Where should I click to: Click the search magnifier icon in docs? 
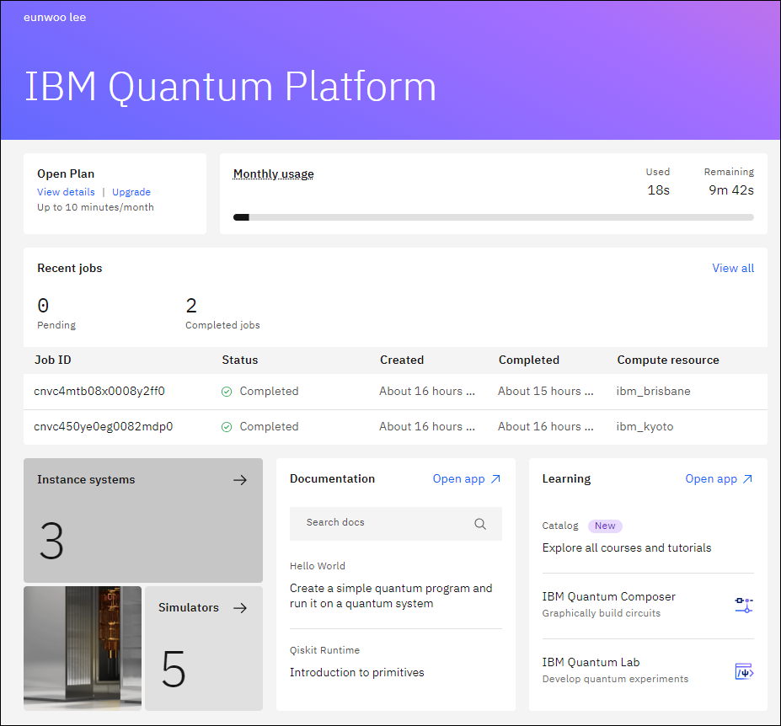tap(480, 524)
